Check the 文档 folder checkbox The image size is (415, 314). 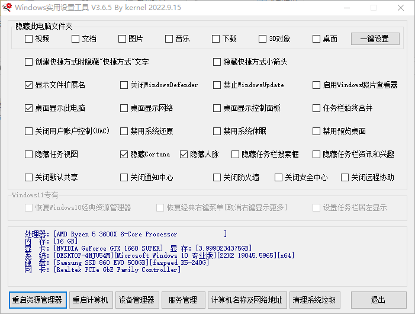tap(75, 39)
